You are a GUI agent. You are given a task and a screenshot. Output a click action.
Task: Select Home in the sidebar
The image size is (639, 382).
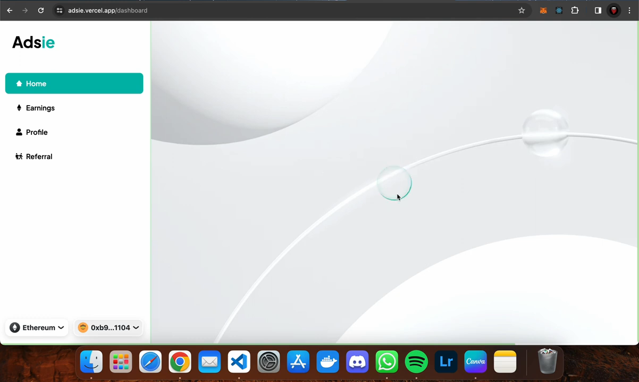pos(74,83)
